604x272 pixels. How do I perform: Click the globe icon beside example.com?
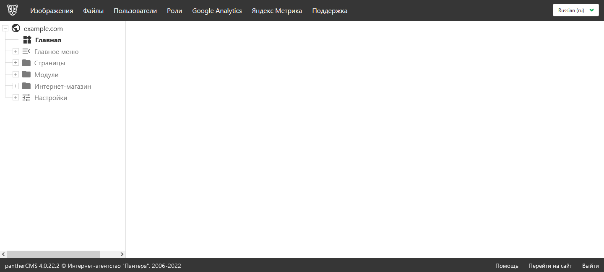click(x=16, y=28)
